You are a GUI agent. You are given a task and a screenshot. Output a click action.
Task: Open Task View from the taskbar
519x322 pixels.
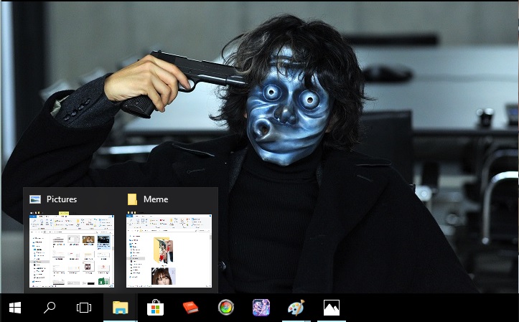point(84,308)
